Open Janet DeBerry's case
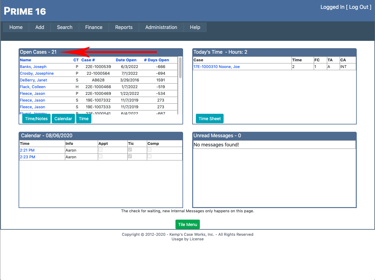The width and height of the screenshot is (375, 280). coord(34,80)
